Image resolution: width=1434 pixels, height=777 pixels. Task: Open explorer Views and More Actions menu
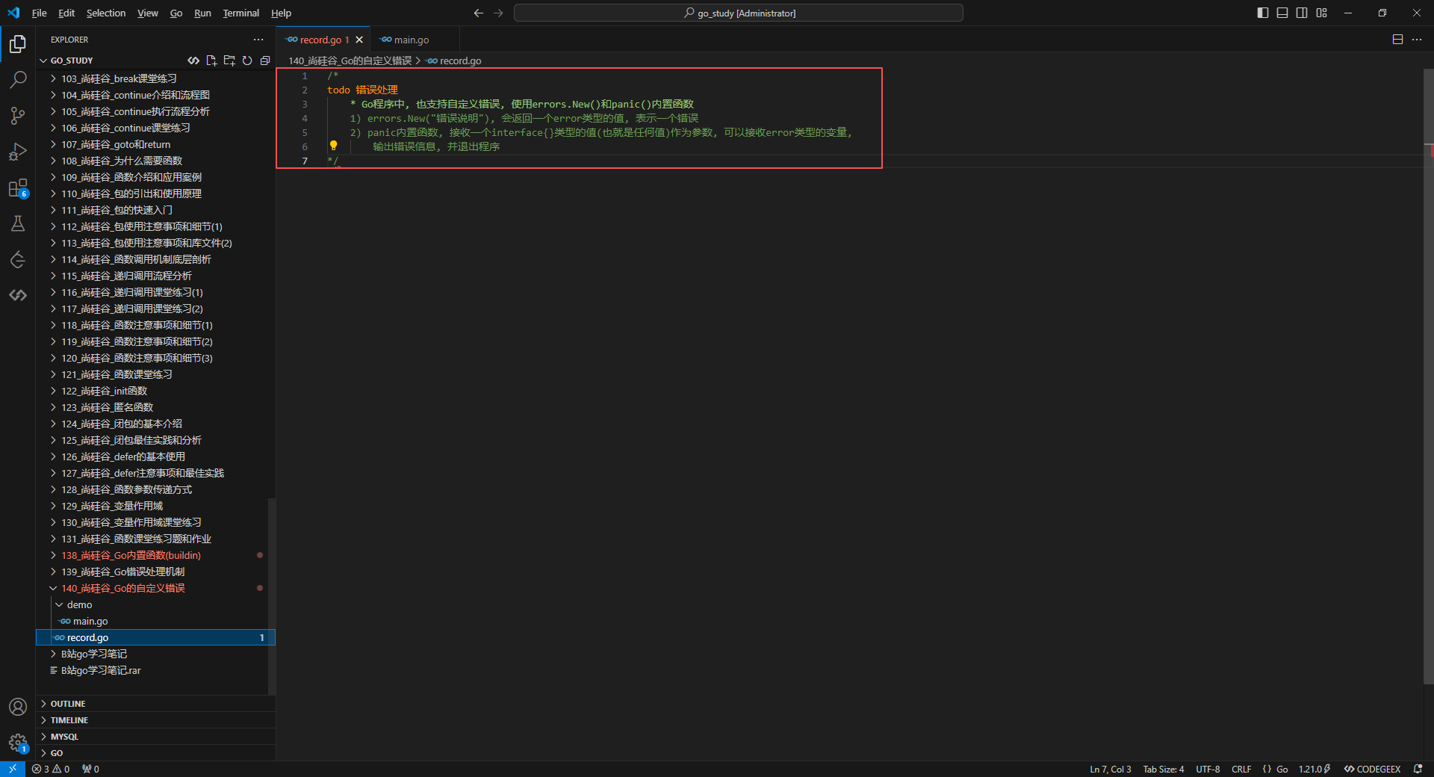tap(258, 40)
